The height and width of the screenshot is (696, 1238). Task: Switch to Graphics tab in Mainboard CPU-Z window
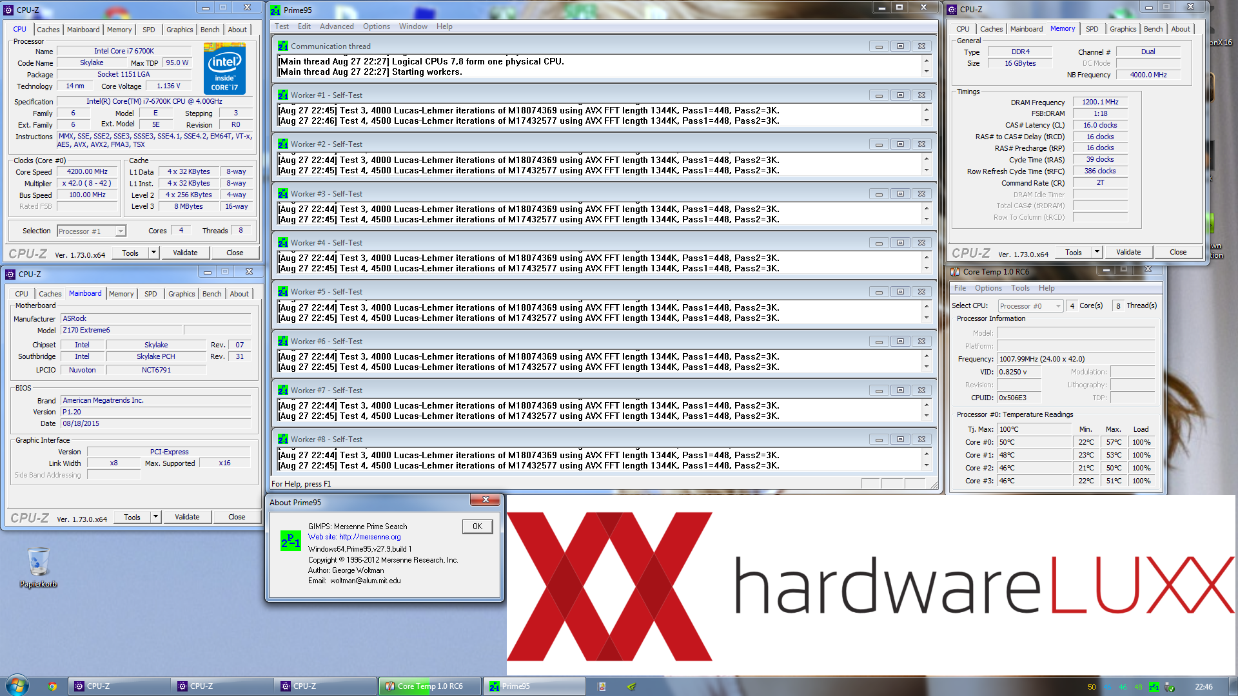181,294
